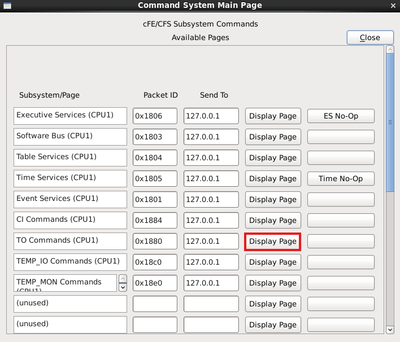Viewport: 400px width, 342px height.
Task: Click up arrow in TEMP_MON Commands field
Action: (123, 278)
